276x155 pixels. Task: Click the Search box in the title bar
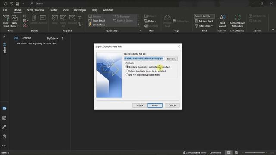coord(39,3)
